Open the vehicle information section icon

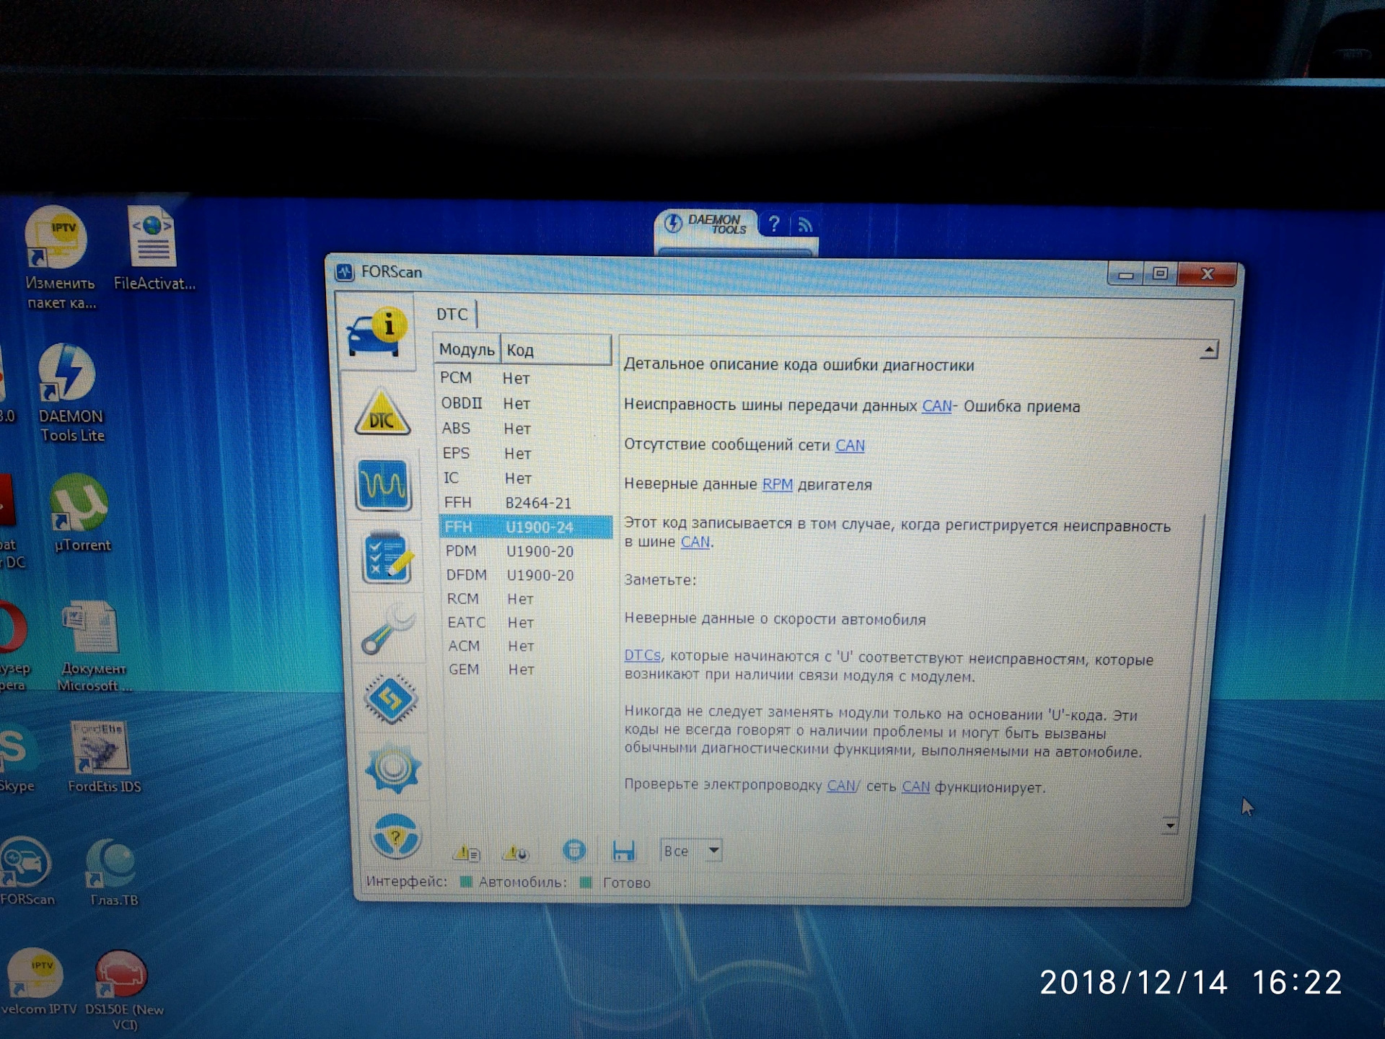377,333
